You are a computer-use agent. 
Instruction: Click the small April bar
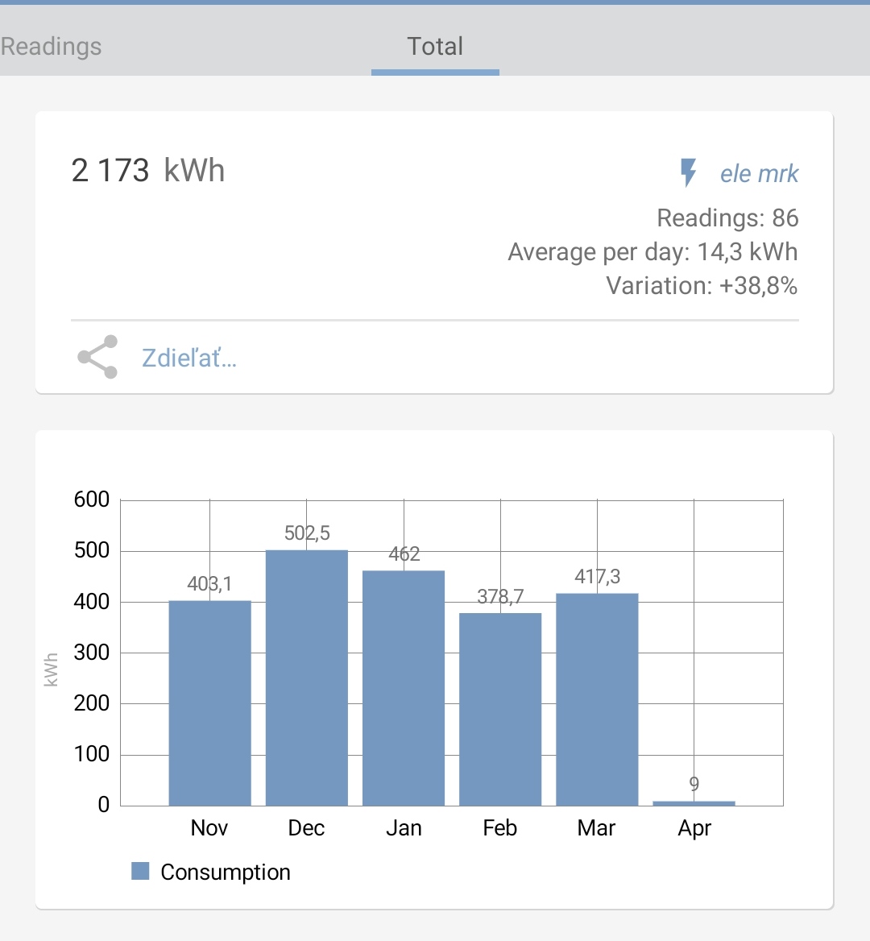[x=694, y=802]
